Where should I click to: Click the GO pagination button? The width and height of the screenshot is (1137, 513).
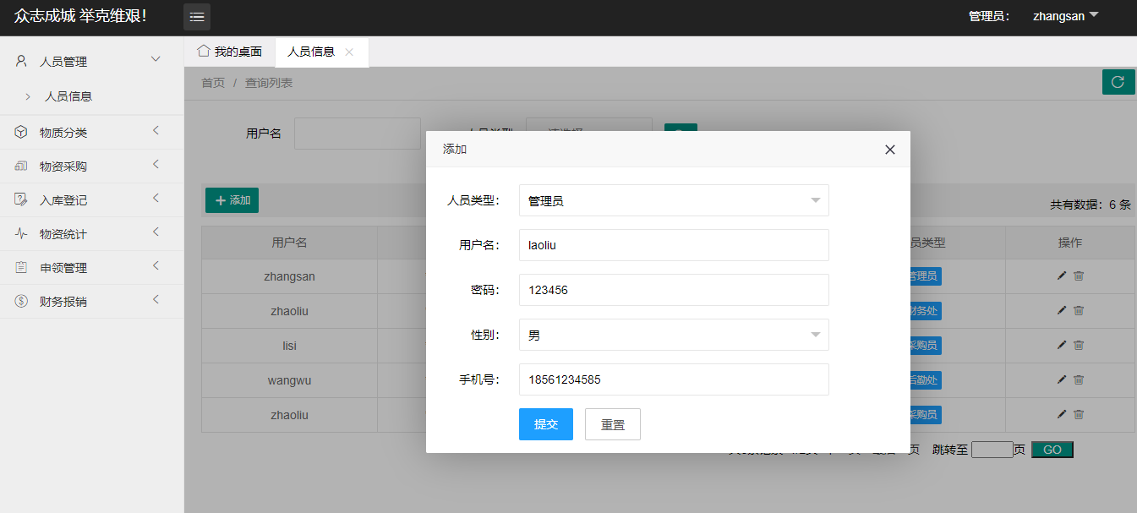pos(1052,450)
